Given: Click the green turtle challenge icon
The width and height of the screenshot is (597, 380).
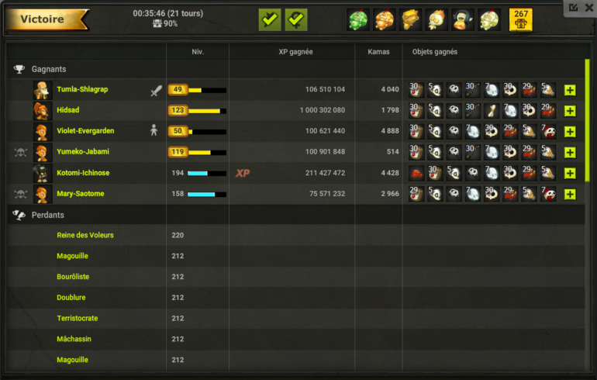Looking at the screenshot, I should point(358,20).
